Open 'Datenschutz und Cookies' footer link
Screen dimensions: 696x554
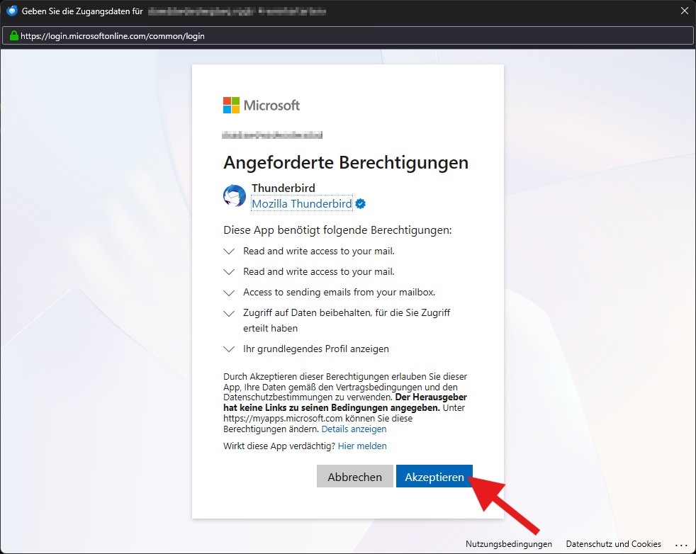[613, 544]
